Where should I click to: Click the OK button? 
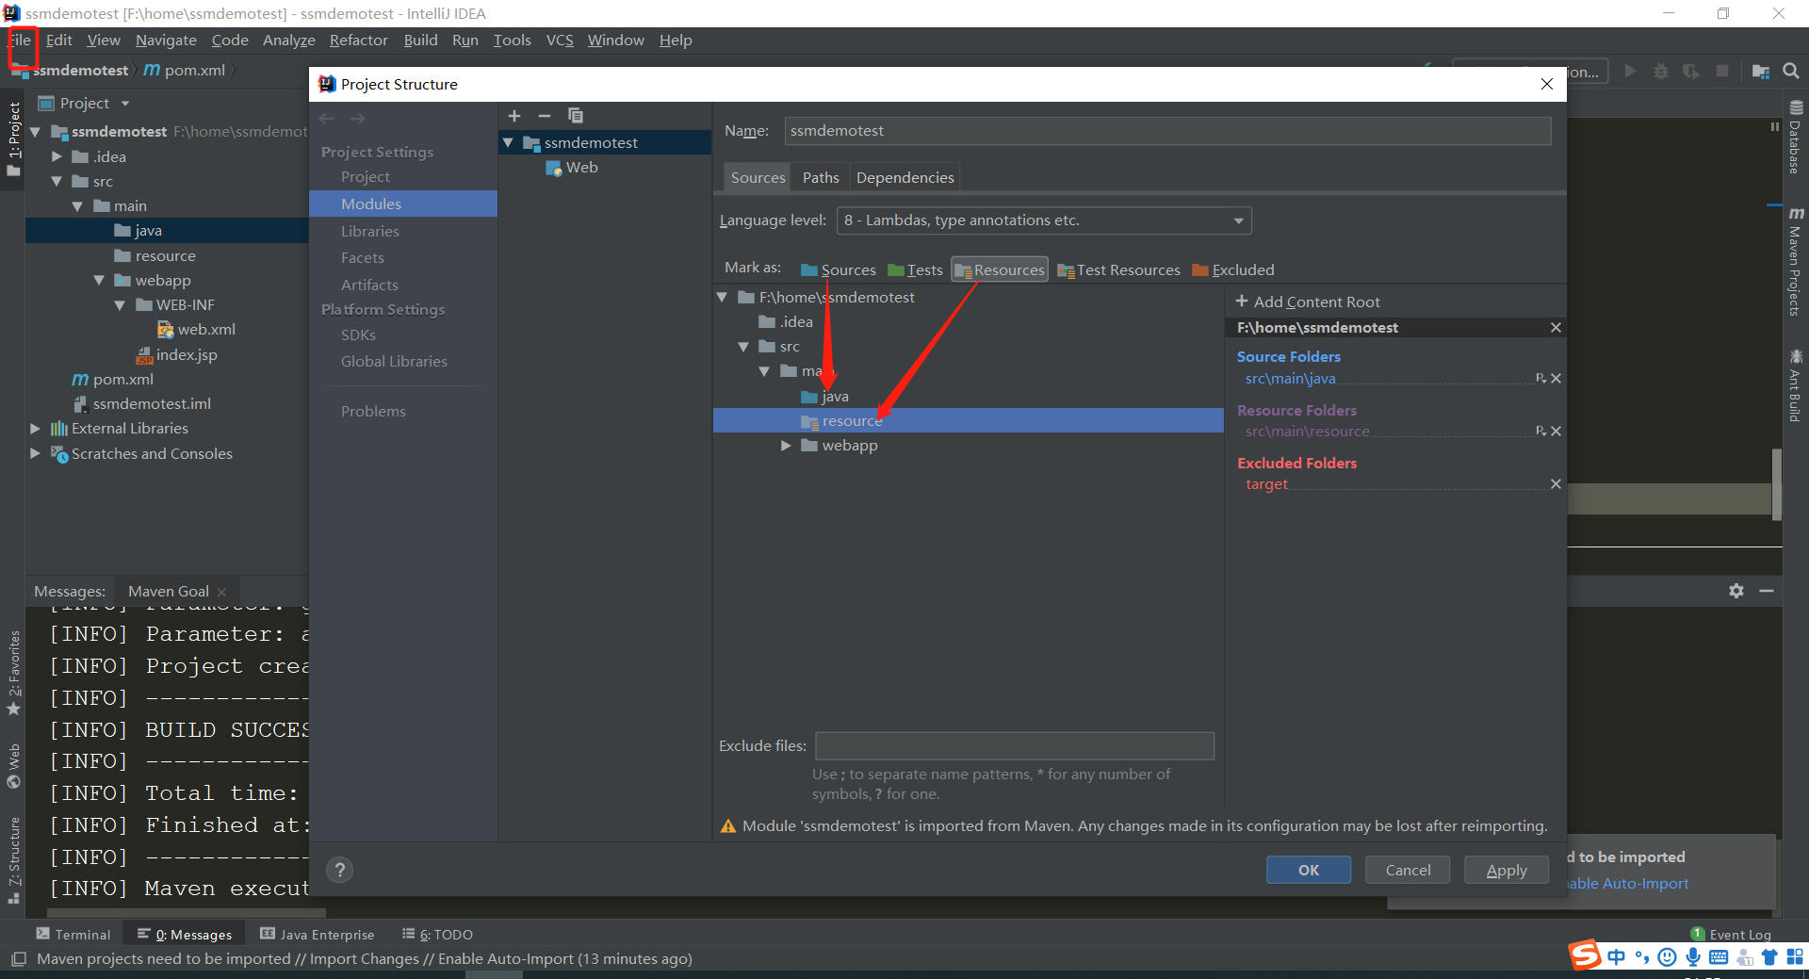pos(1308,870)
